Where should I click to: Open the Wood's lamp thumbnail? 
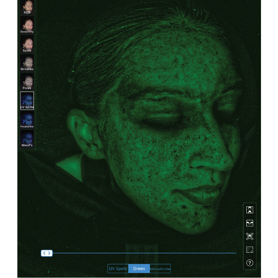[27, 138]
